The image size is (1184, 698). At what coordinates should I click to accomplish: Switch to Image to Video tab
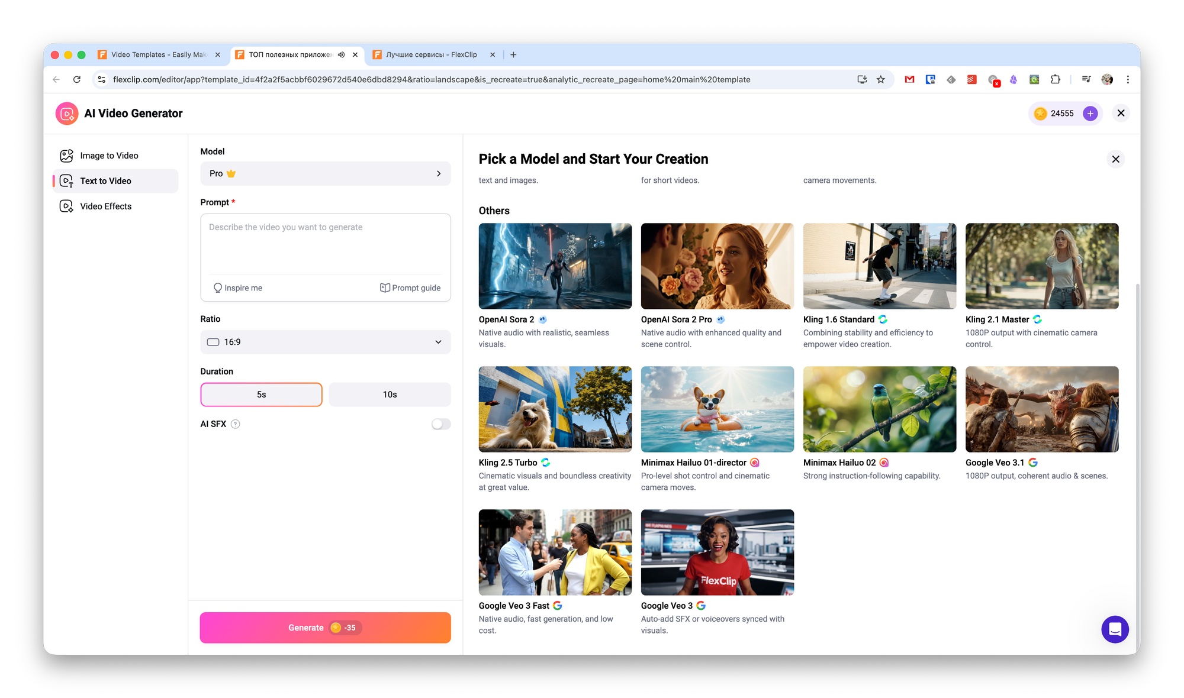point(109,156)
